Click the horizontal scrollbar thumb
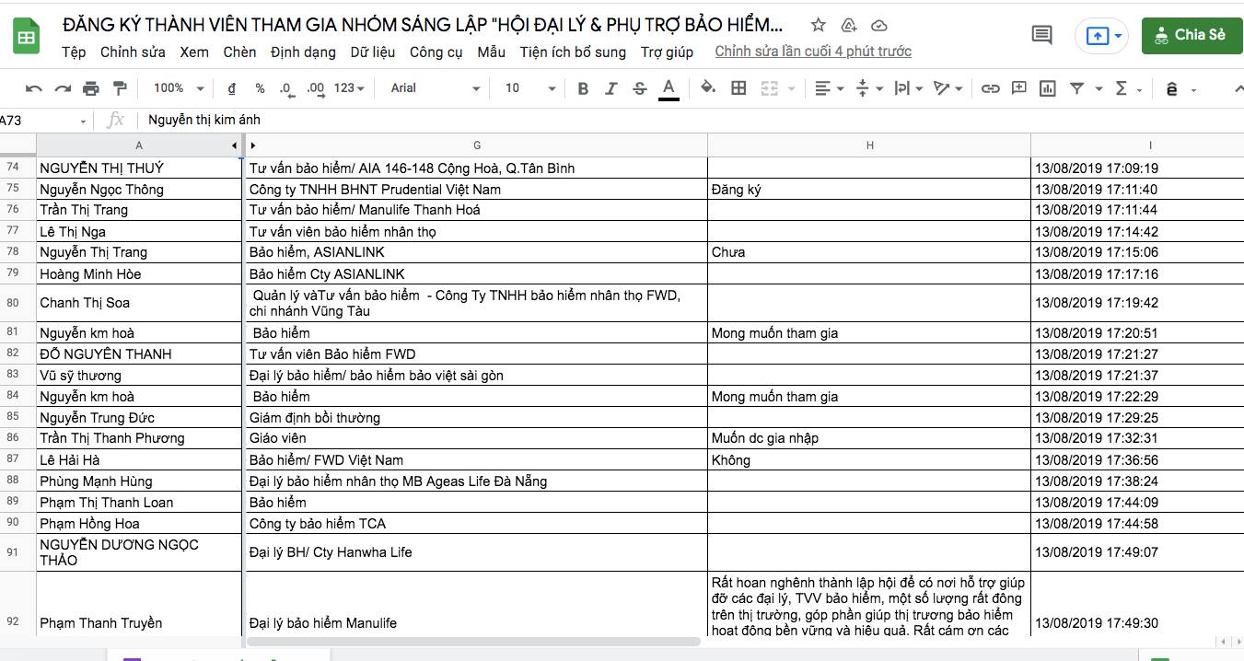 [x=472, y=642]
